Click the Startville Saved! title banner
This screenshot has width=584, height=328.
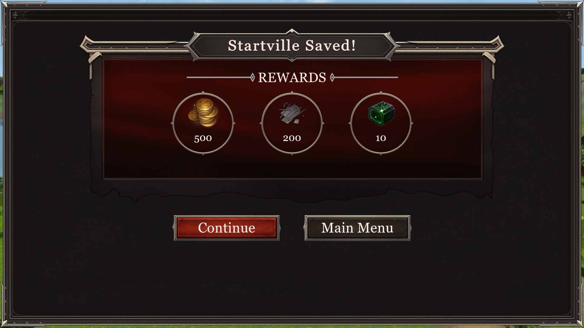pyautogui.click(x=292, y=46)
